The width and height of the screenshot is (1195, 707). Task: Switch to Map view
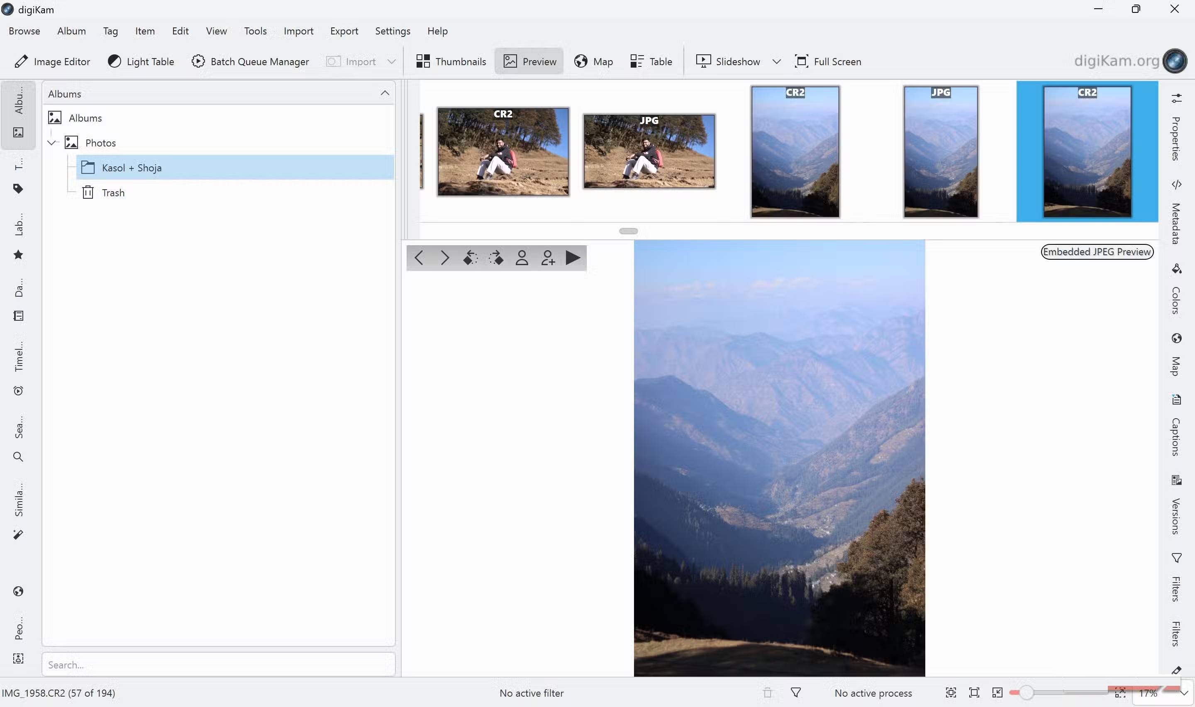pos(593,61)
